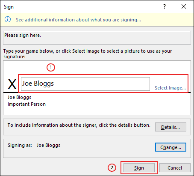
Task: Click the Joe Bloggs name below signature line
Action: pyautogui.click(x=19, y=97)
